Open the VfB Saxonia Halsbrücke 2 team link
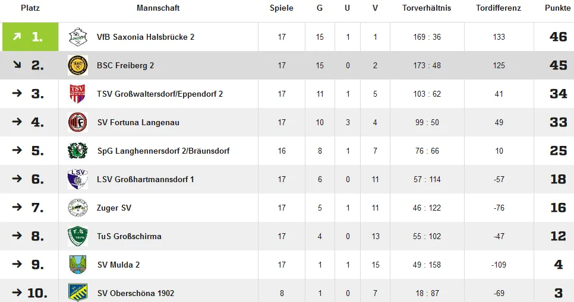The image size is (574, 302). tap(146, 37)
